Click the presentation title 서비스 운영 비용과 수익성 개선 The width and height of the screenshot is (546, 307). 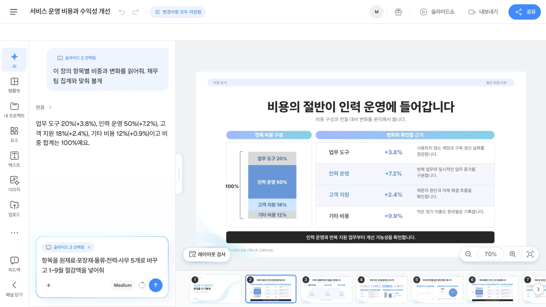point(70,12)
